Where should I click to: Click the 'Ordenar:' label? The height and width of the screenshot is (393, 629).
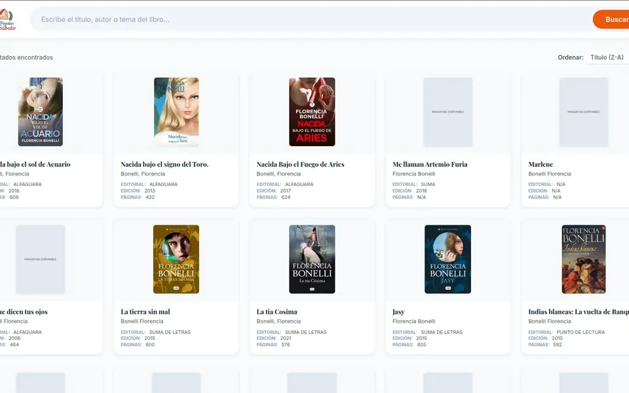click(x=571, y=58)
